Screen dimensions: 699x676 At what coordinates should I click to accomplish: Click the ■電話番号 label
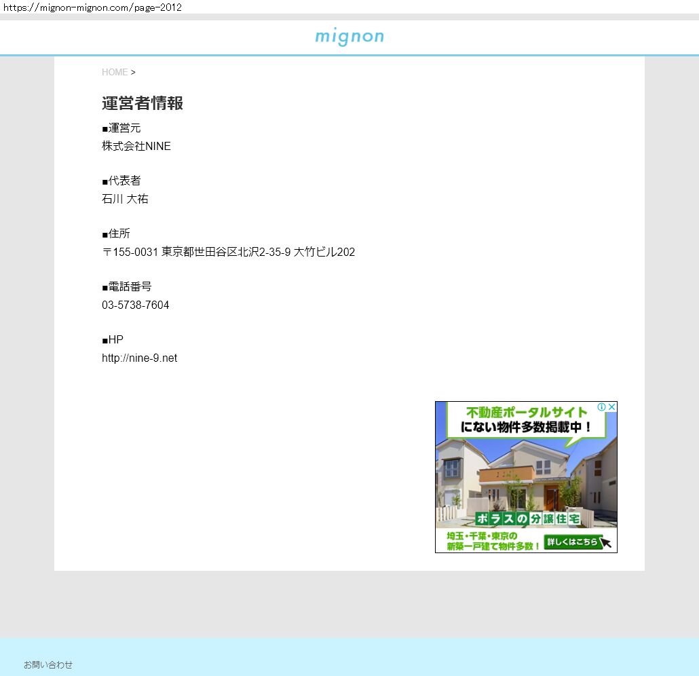pyautogui.click(x=127, y=286)
